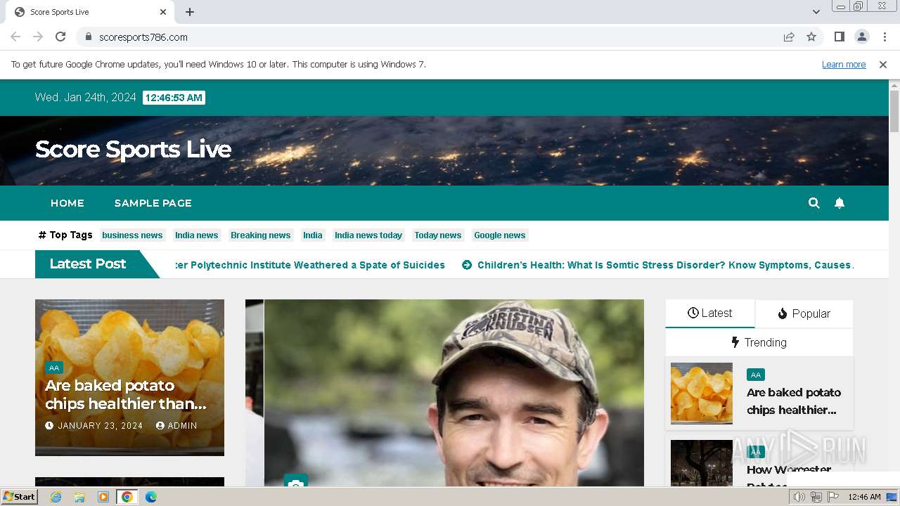
Task: Open Microsoft Edge from taskbar
Action: pos(151,497)
